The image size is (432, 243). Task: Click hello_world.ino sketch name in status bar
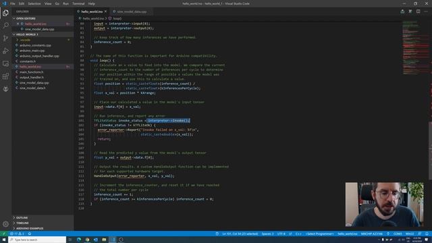[347, 234]
